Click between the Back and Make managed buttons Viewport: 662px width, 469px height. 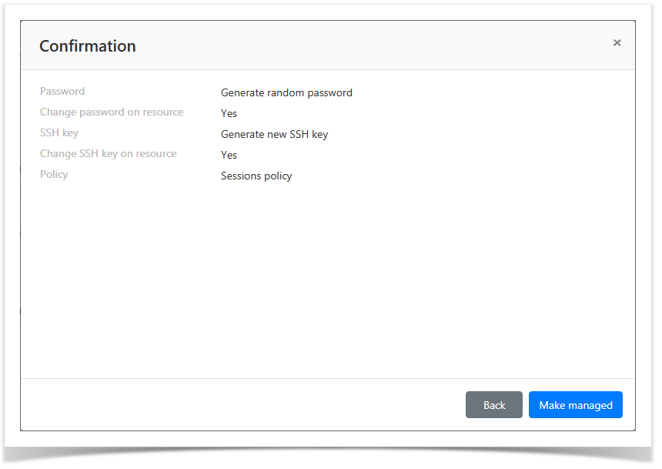click(525, 404)
